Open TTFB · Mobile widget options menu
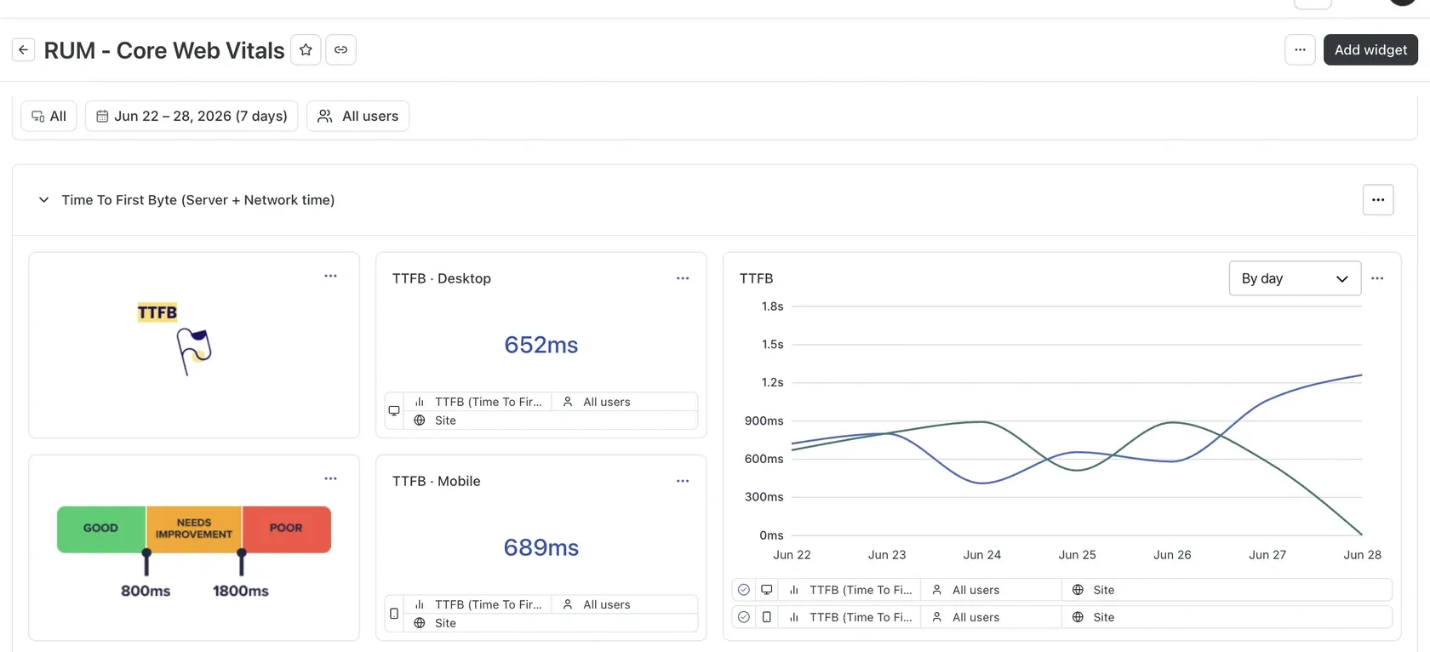 (x=683, y=481)
